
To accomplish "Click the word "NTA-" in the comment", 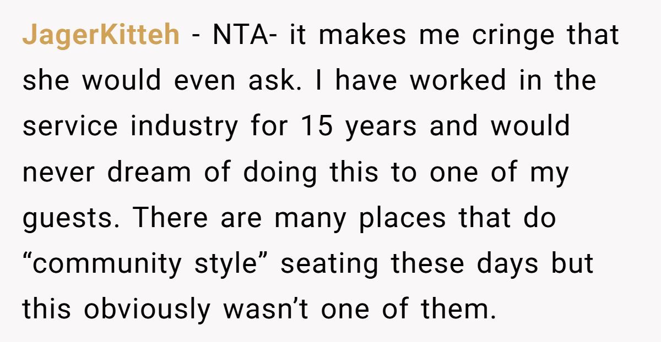I will click(x=240, y=36).
